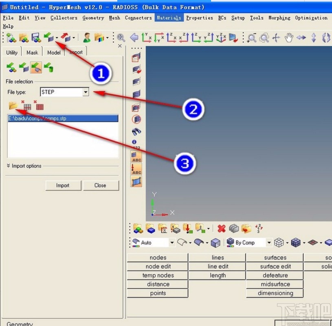This screenshot has width=332, height=326.
Task: Click the circle zoom magnifier icon
Action: [264, 38]
